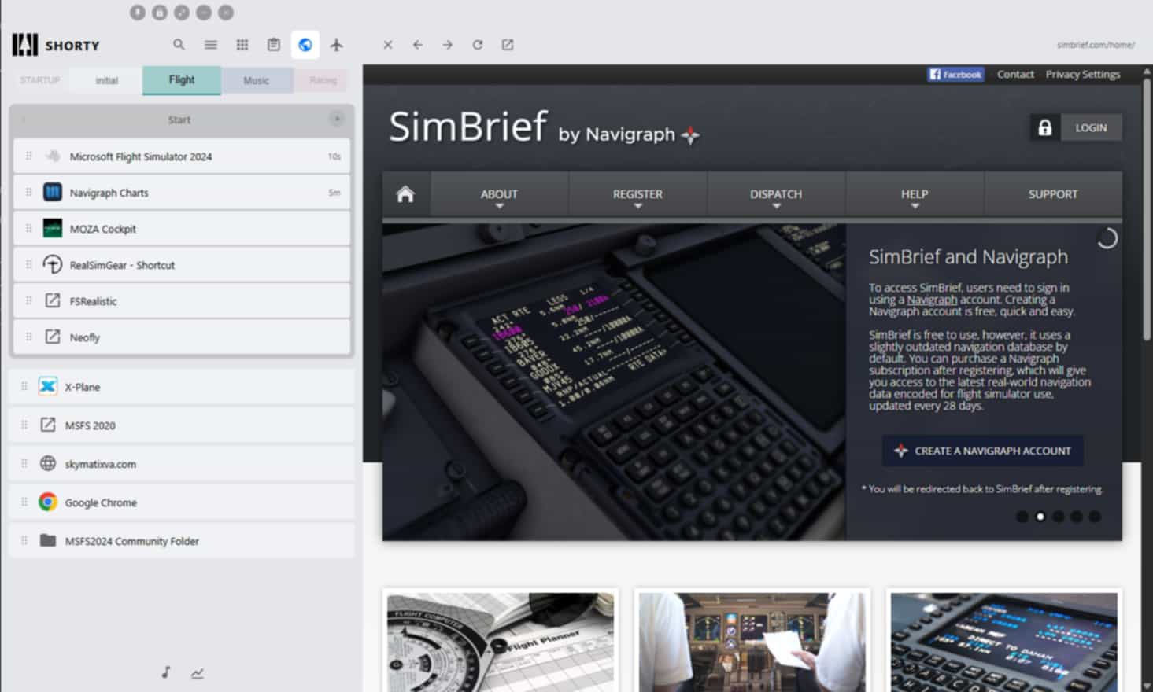Follow the Navigraph text link
This screenshot has height=692, width=1153.
point(932,300)
